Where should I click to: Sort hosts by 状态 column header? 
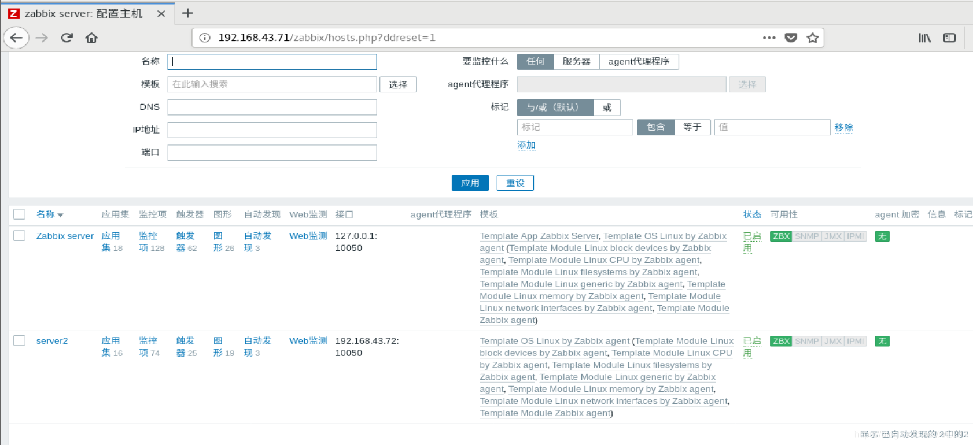tap(752, 214)
